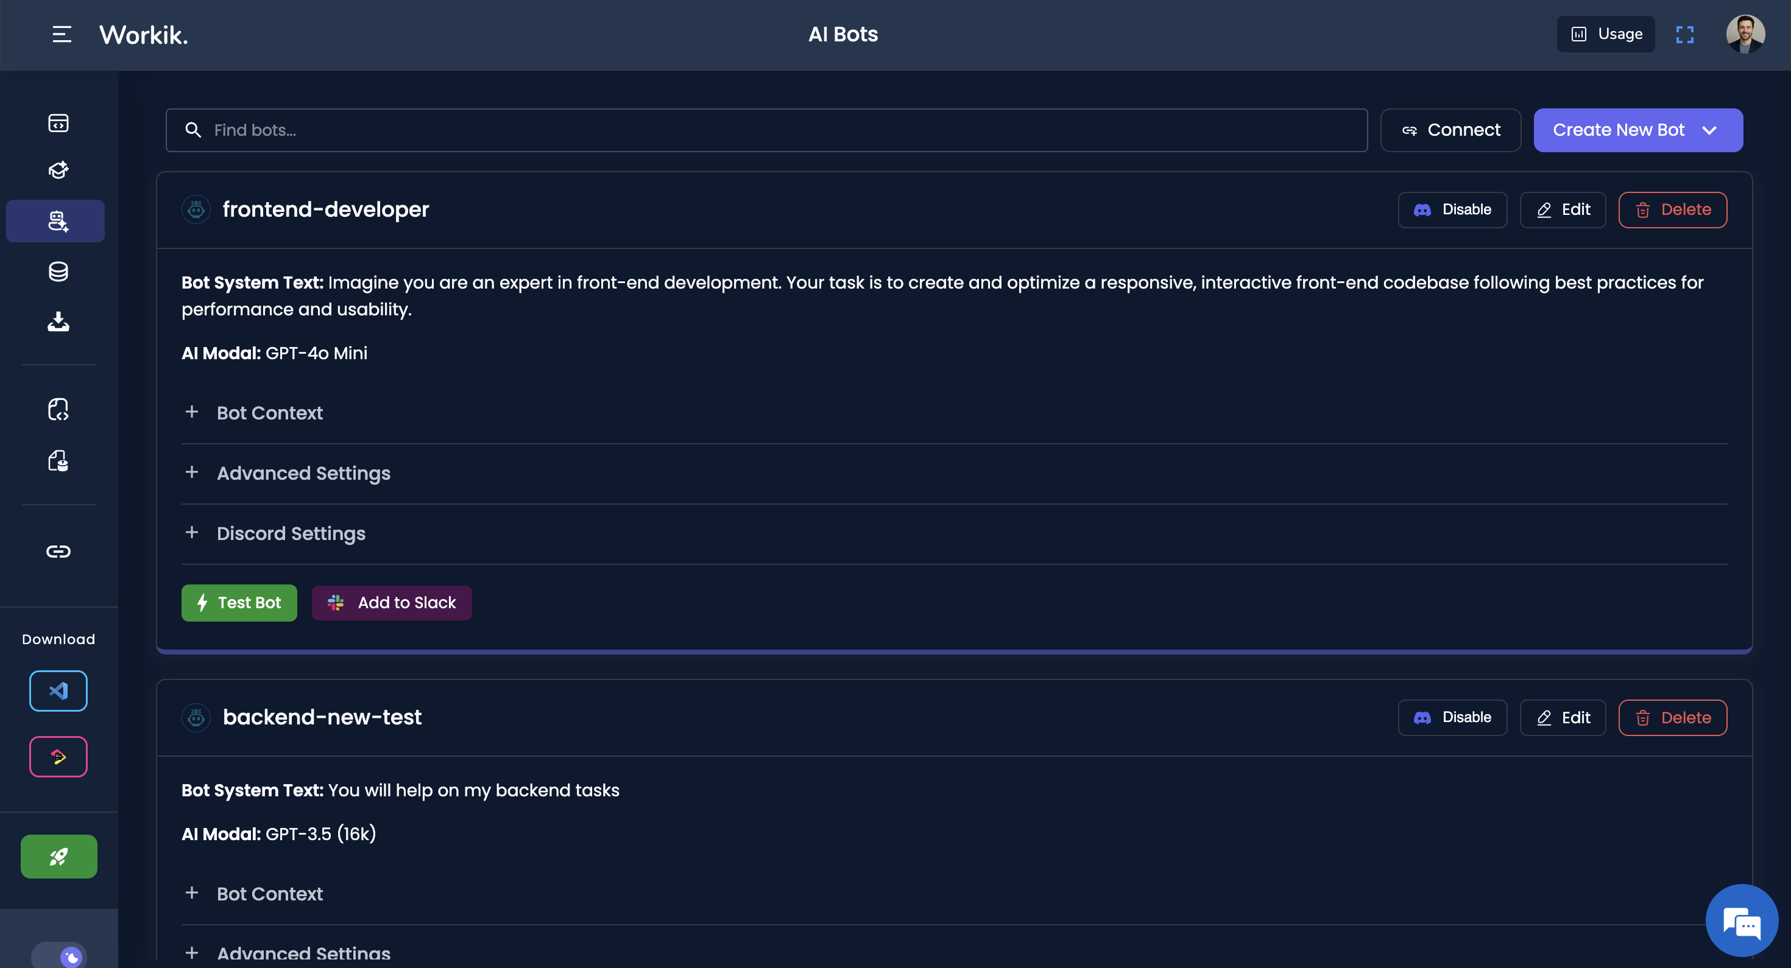Click the Workik logo
The image size is (1791, 968).
(144, 35)
